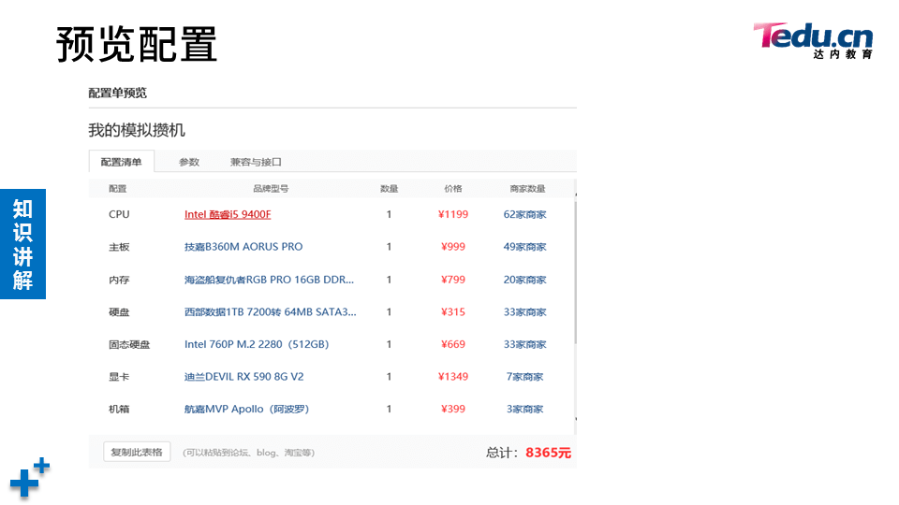Click the 价格 column header

[x=453, y=188]
